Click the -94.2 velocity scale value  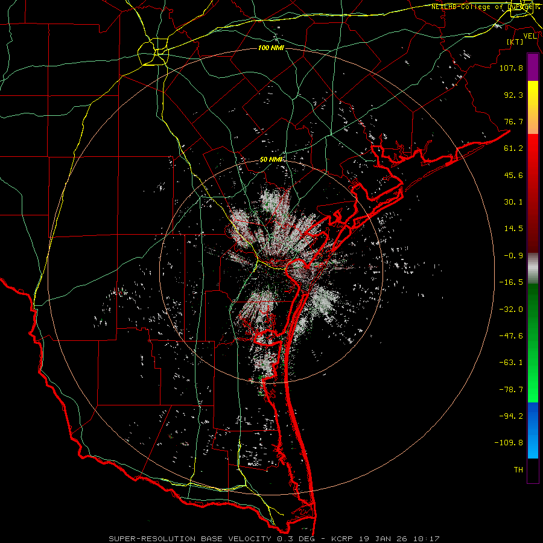(511, 416)
